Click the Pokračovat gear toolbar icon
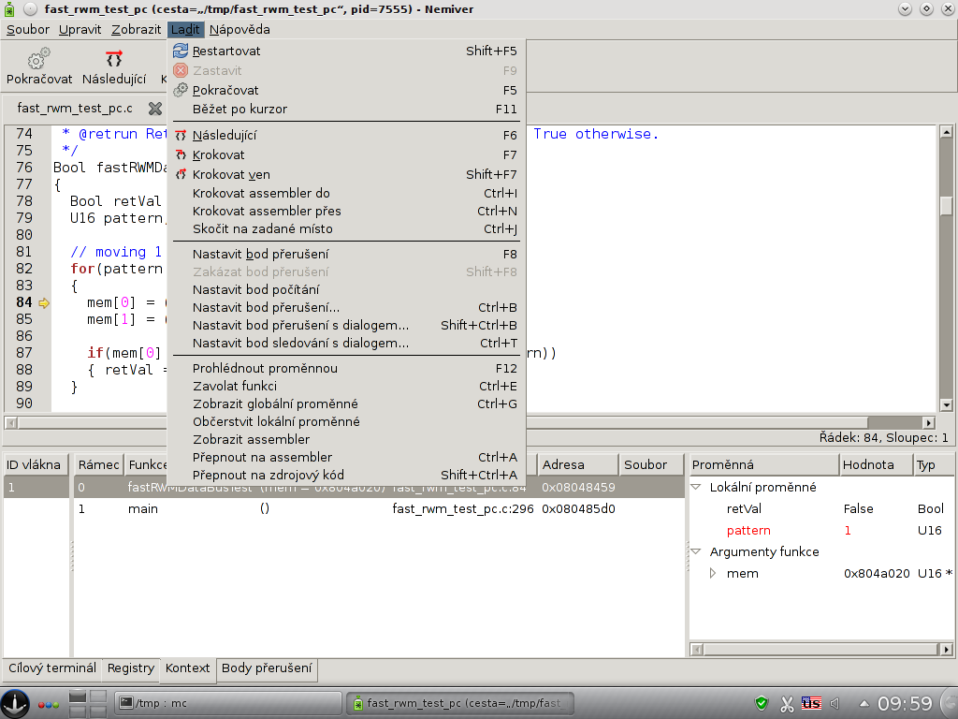Image resolution: width=958 pixels, height=719 pixels. click(38, 59)
